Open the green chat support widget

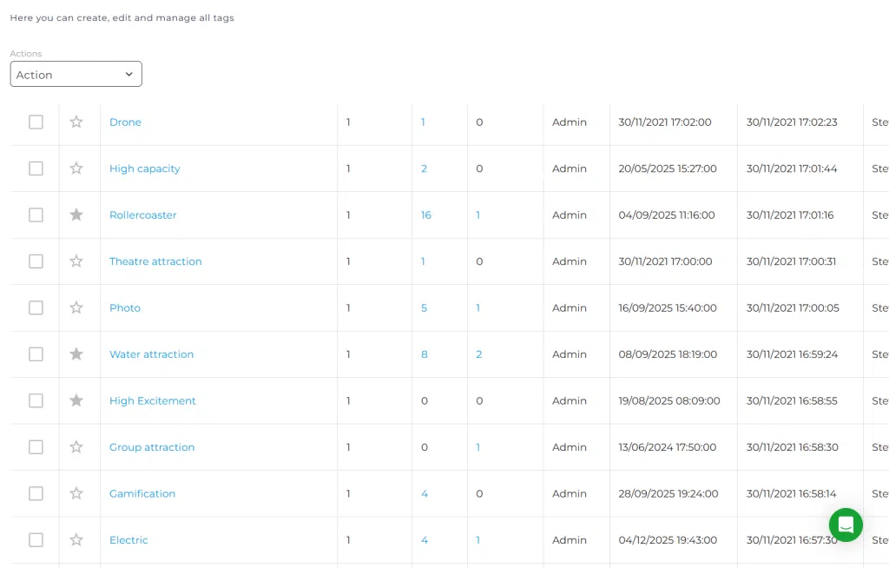click(846, 525)
